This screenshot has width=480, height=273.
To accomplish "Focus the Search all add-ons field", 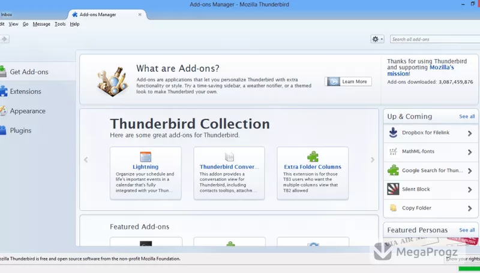I will coord(434,39).
